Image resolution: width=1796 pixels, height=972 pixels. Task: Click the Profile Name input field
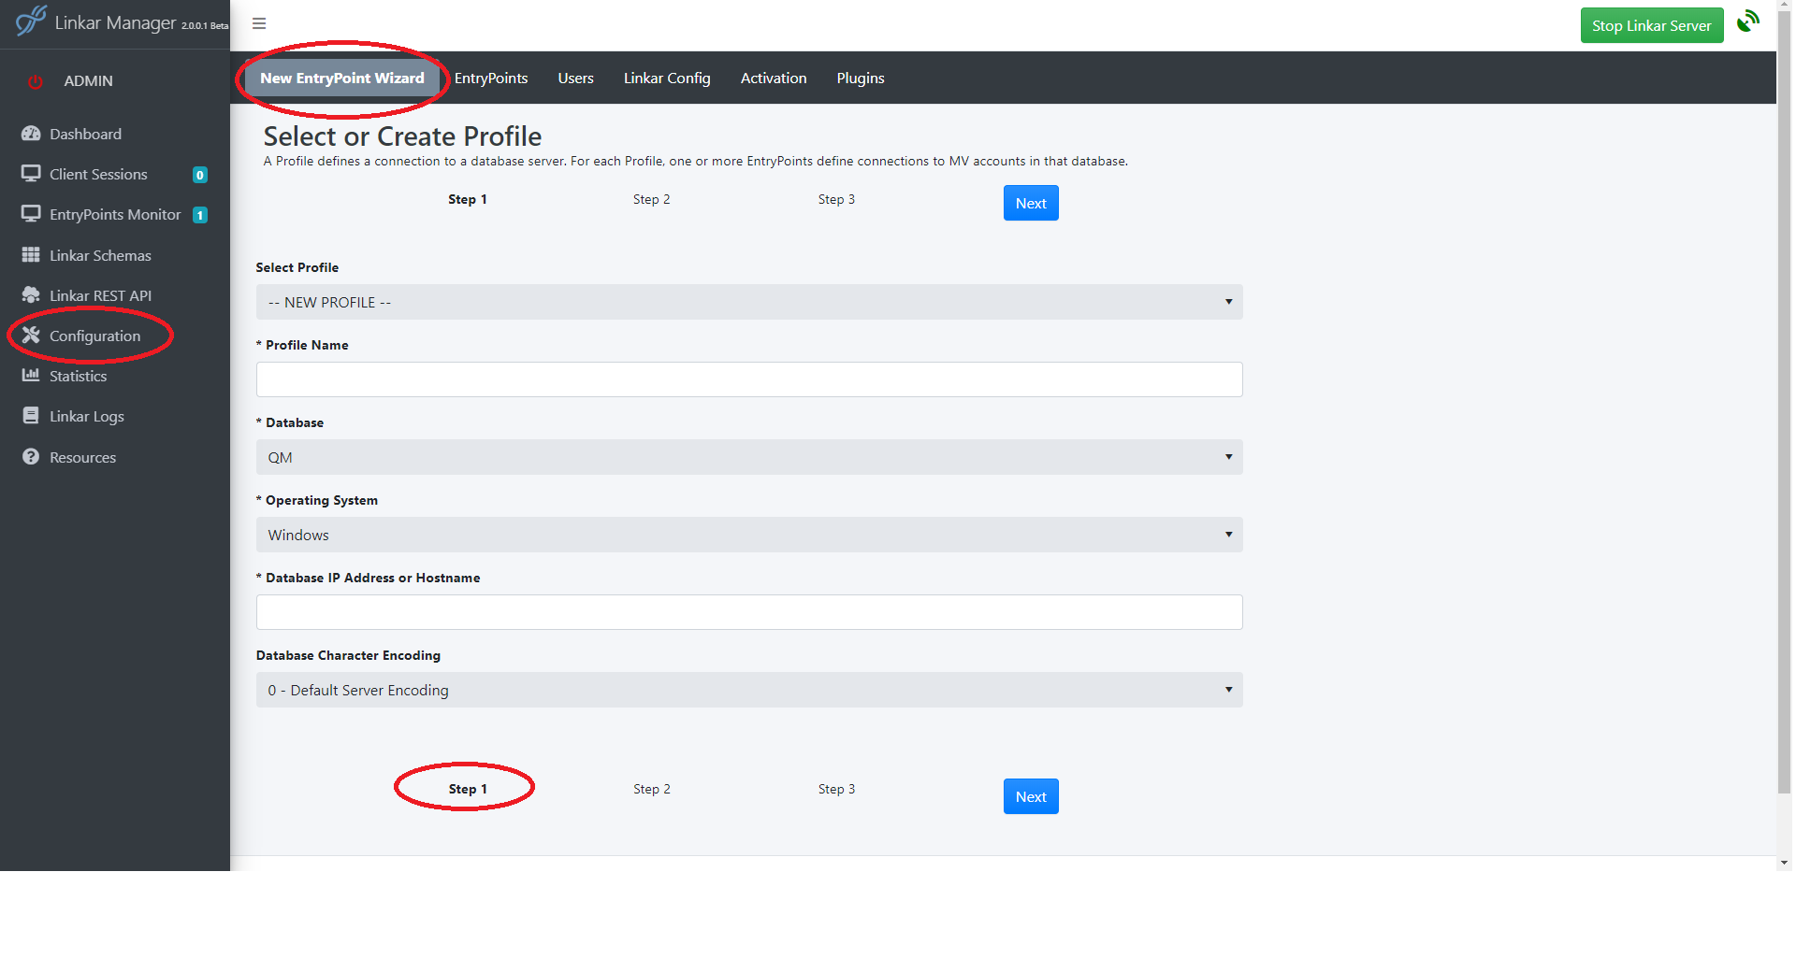749,379
